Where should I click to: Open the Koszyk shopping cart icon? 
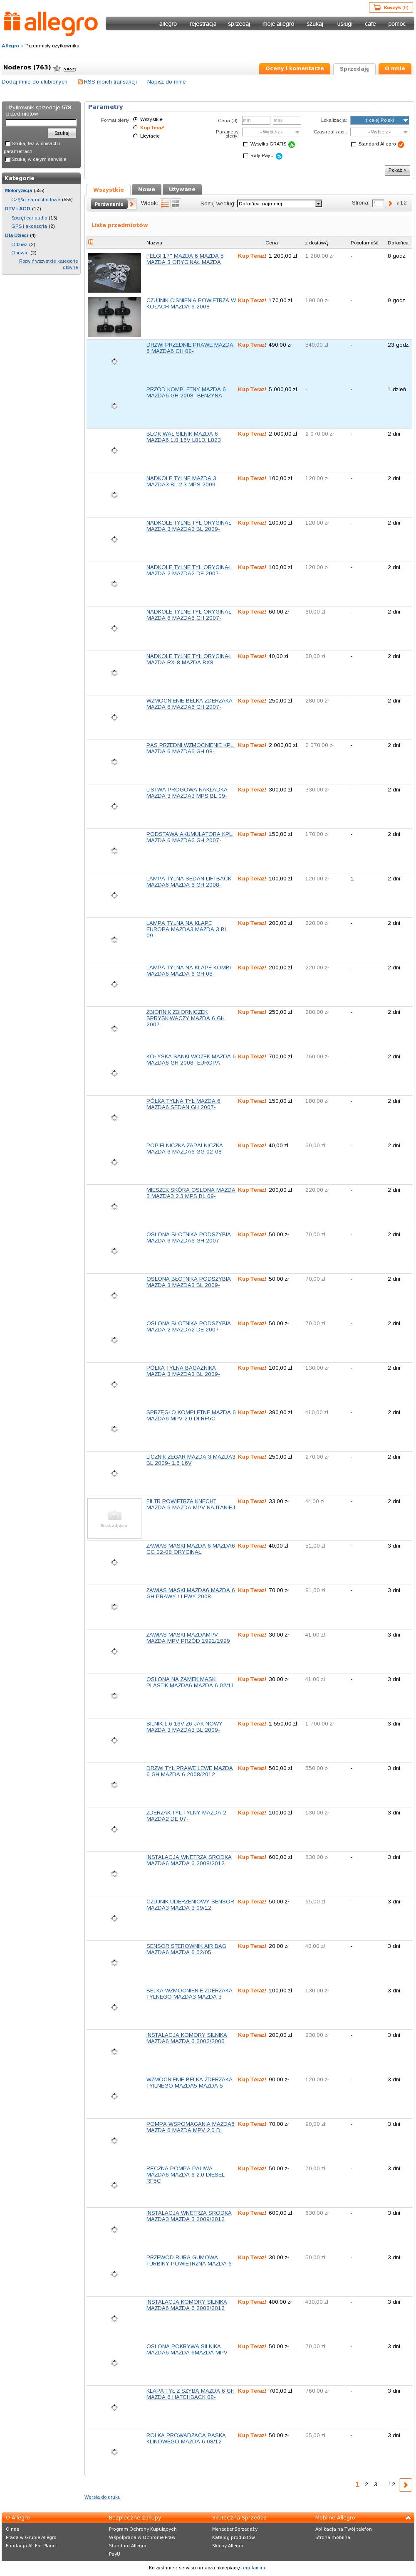[x=375, y=7]
